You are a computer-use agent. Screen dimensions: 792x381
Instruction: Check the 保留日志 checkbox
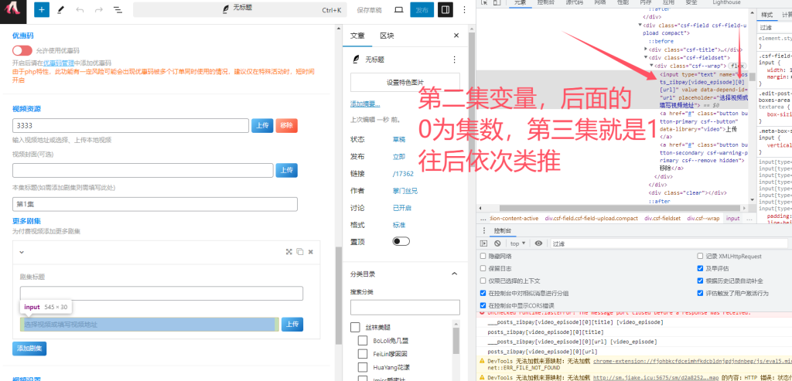[x=483, y=268]
